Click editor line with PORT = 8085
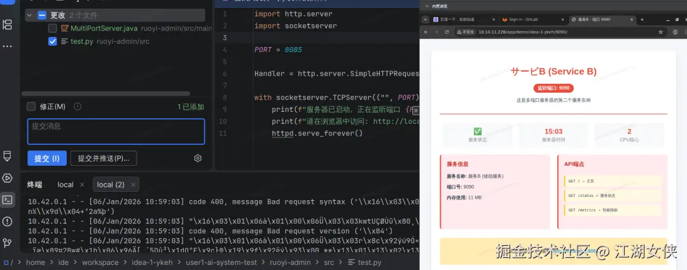The width and height of the screenshot is (687, 270). click(x=278, y=50)
